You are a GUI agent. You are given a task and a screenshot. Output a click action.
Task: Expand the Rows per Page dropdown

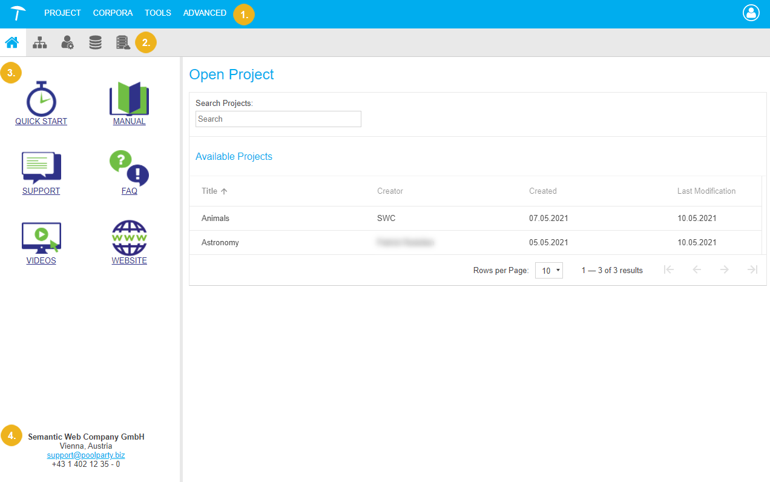point(549,271)
